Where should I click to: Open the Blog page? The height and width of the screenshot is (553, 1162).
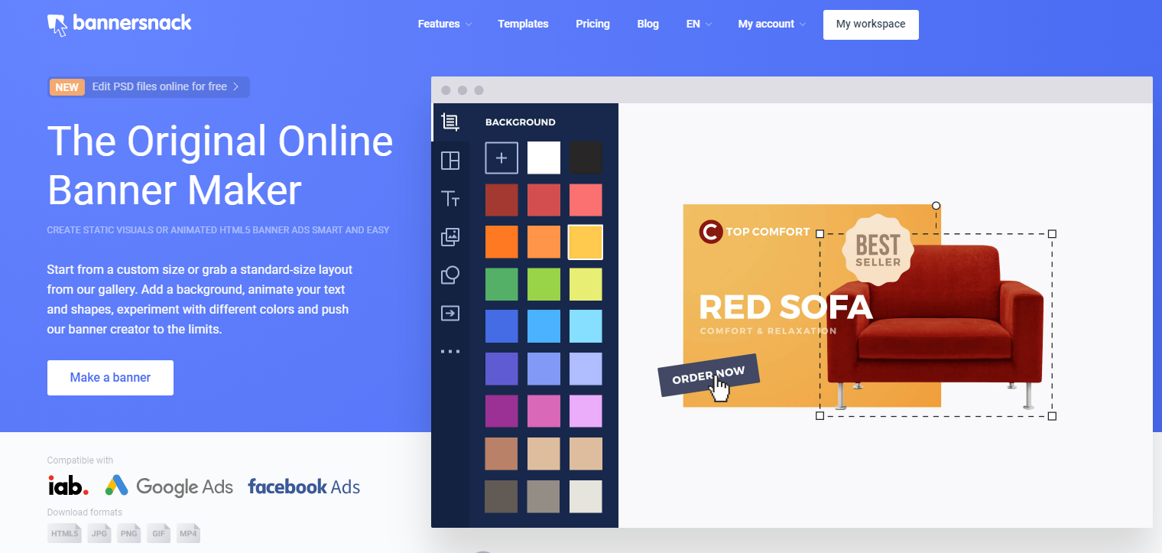648,24
